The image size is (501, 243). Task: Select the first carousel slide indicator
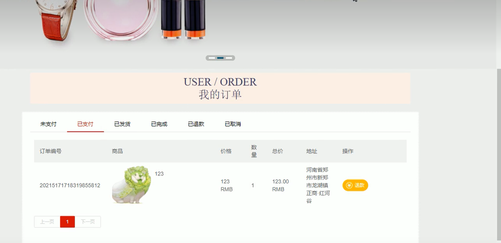pyautogui.click(x=212, y=58)
